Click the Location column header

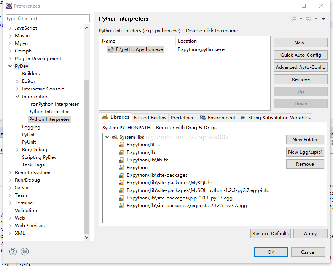click(214, 41)
